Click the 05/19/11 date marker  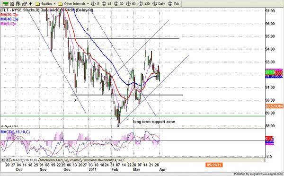click(214, 165)
